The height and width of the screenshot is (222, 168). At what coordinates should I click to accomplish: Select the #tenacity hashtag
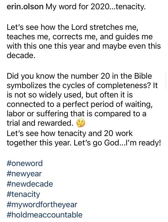(x=23, y=194)
